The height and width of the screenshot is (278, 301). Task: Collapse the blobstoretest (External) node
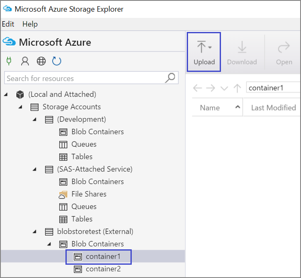point(35,232)
